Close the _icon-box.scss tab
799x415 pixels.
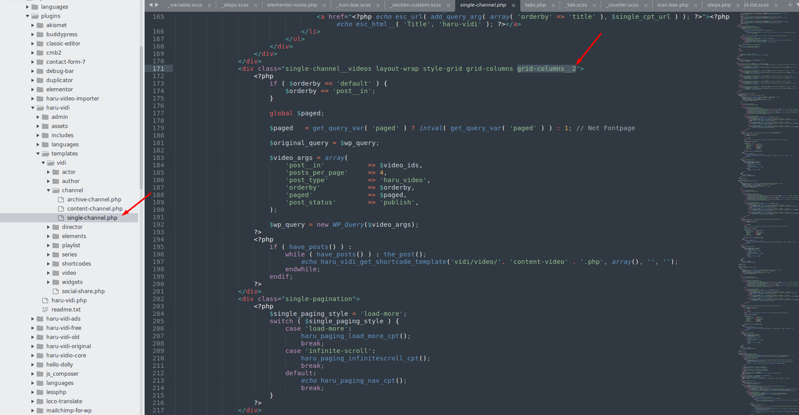(x=378, y=5)
